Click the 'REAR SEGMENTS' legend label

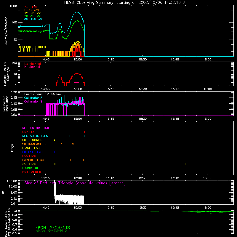pos(51,230)
